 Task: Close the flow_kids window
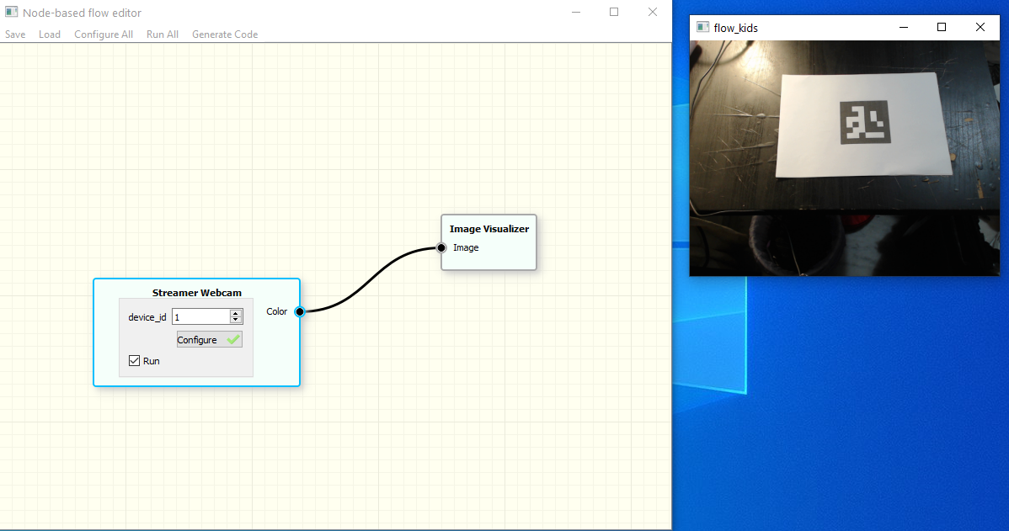point(980,27)
